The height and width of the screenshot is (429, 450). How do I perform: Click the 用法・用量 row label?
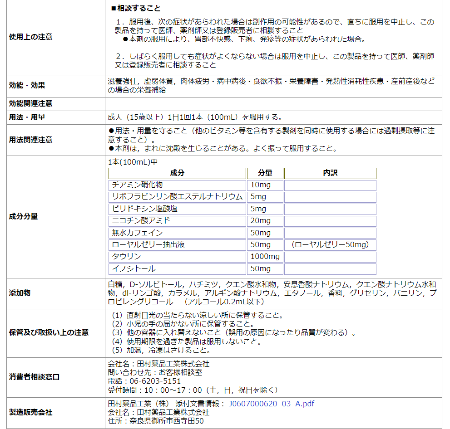click(27, 117)
